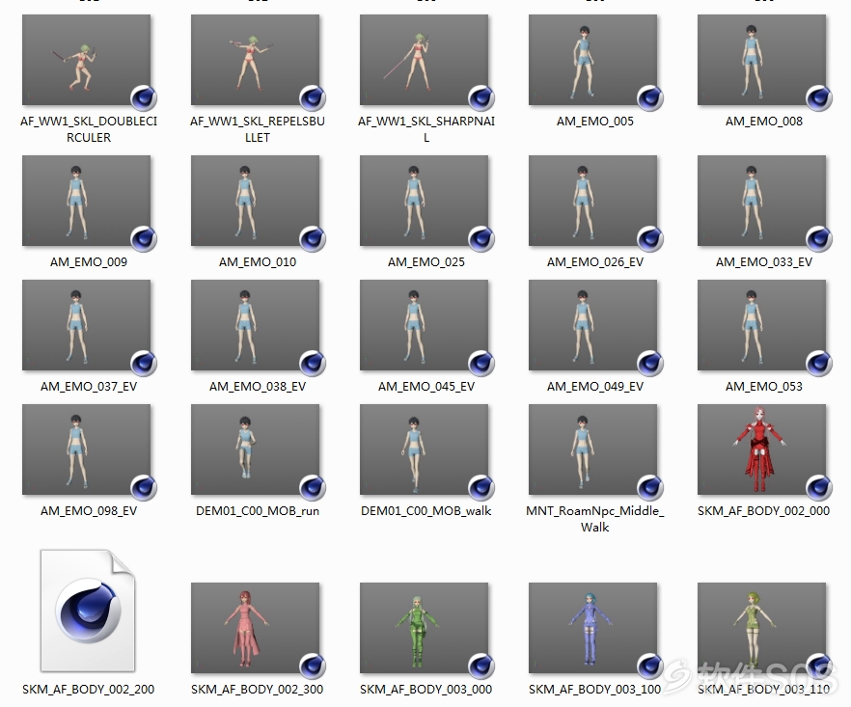Click the AM_EMO_008 file name label
This screenshot has width=851, height=707.
[x=763, y=121]
